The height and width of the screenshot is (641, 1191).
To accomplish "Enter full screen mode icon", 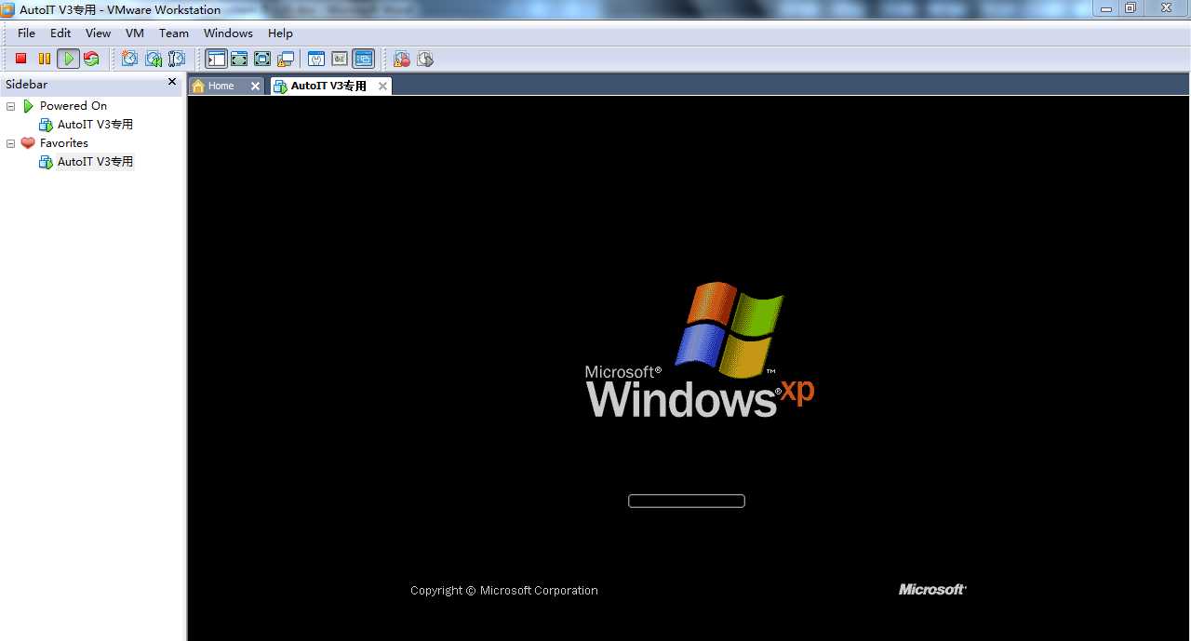I will (x=262, y=59).
